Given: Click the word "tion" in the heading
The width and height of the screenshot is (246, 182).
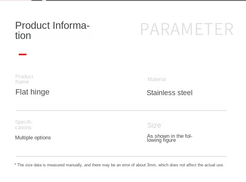Looking at the screenshot, I should tap(23, 36).
